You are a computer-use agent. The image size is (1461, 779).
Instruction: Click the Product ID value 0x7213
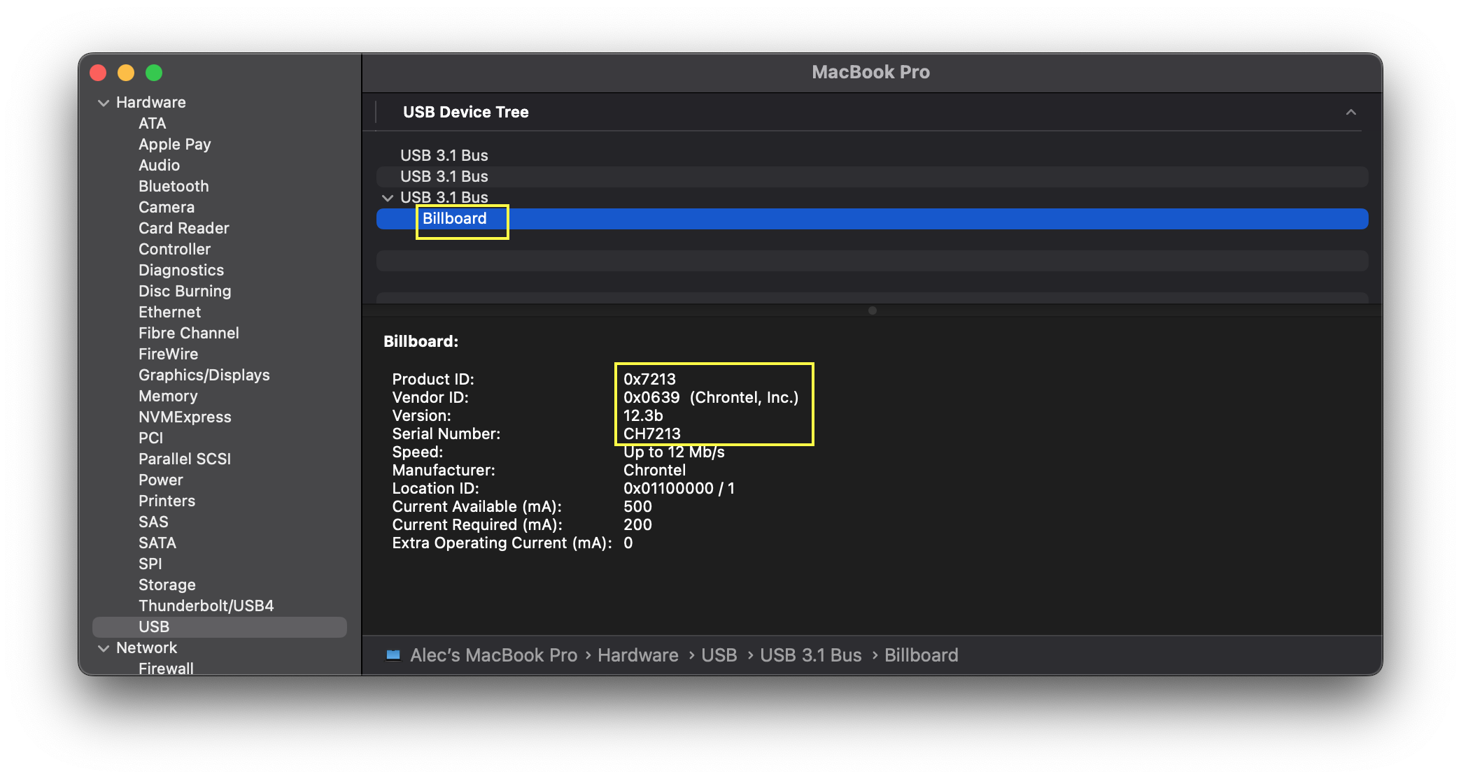[x=650, y=379]
